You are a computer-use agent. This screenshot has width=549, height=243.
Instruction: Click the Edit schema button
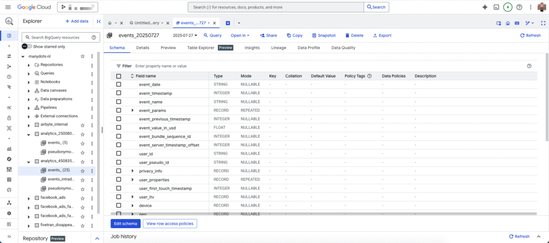pos(125,223)
